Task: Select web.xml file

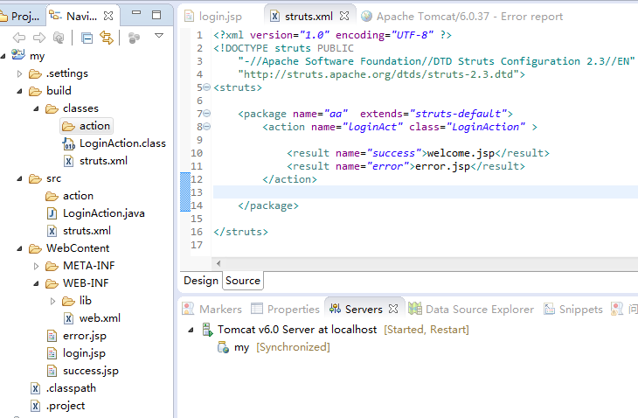Action: coord(92,318)
